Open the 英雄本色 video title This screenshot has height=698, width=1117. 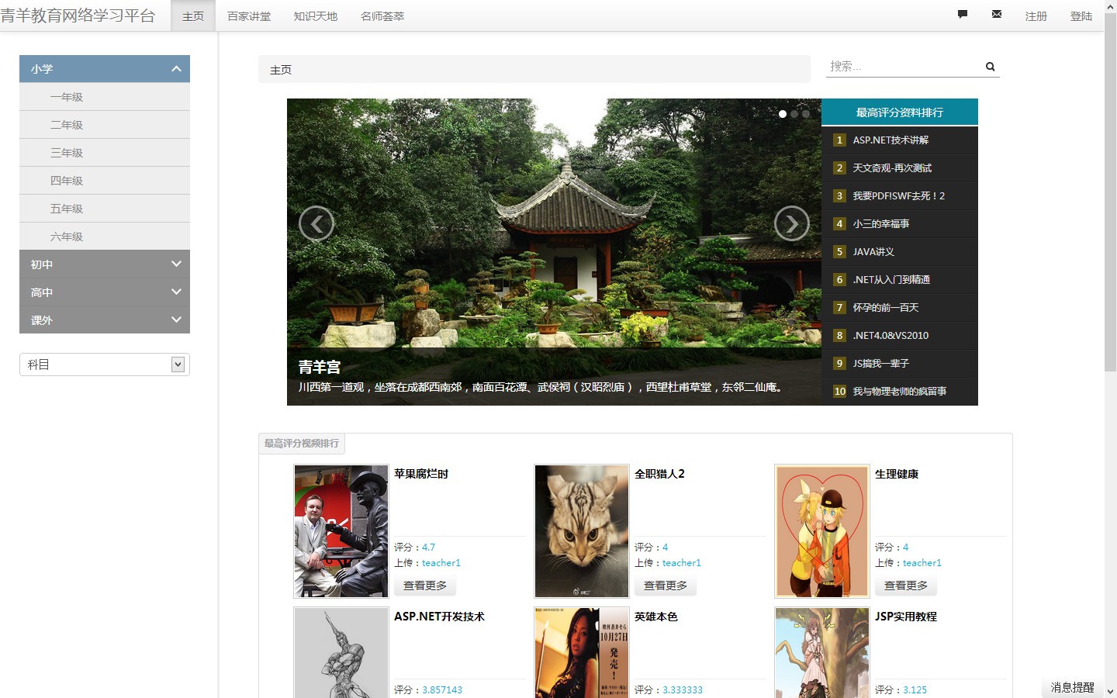click(656, 617)
